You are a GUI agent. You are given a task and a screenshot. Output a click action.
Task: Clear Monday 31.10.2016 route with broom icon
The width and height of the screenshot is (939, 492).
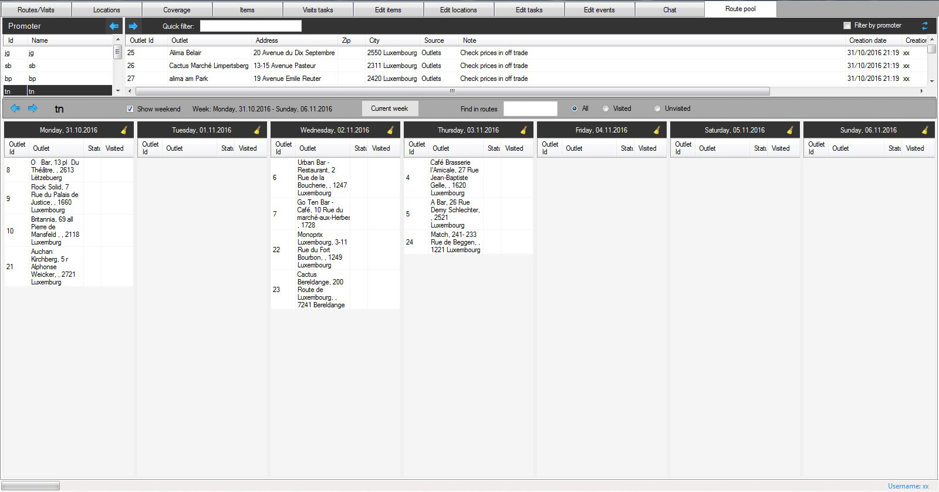(124, 130)
